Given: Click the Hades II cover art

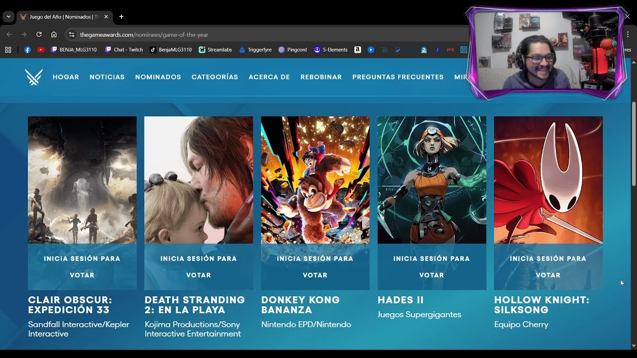Looking at the screenshot, I should pyautogui.click(x=431, y=180).
